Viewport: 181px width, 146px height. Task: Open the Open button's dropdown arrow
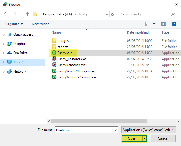click(145, 138)
